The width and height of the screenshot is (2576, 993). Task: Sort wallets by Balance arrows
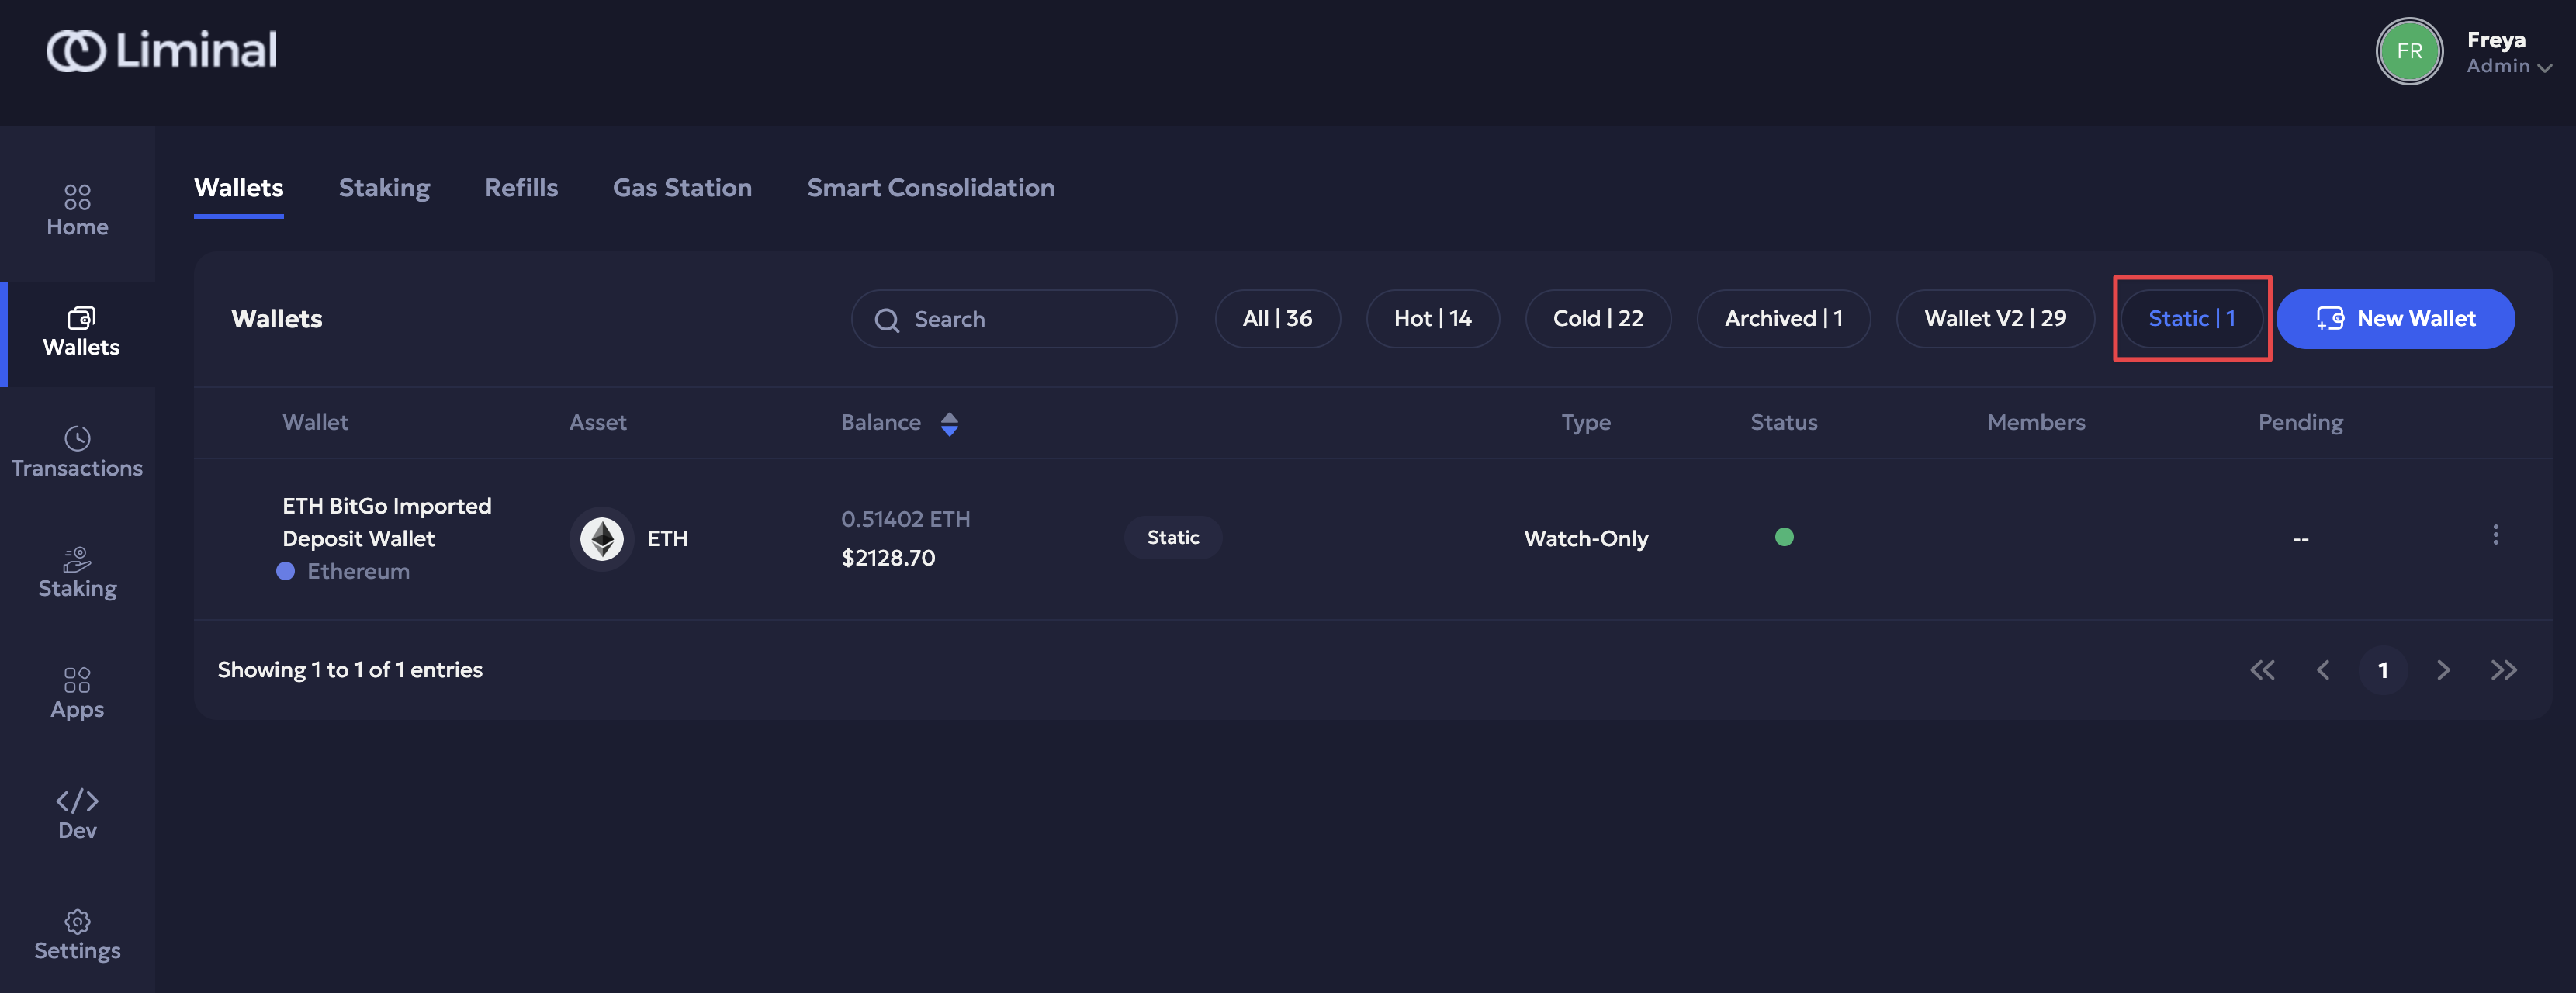tap(949, 423)
